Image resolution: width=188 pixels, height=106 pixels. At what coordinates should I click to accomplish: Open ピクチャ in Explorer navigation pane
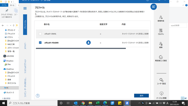tap(9, 37)
